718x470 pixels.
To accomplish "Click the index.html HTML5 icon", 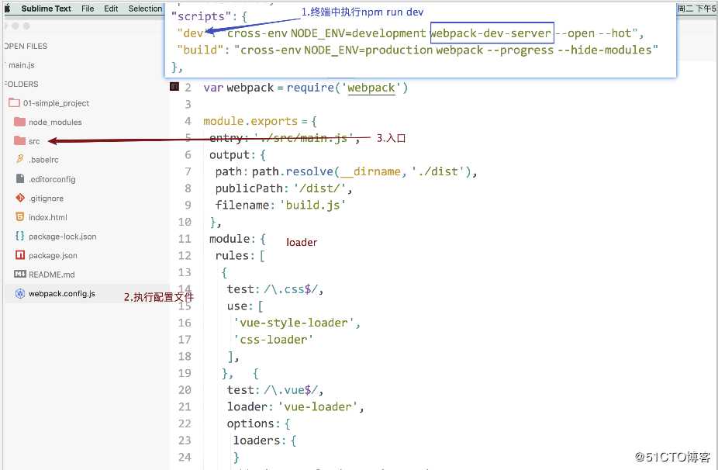I will click(19, 216).
